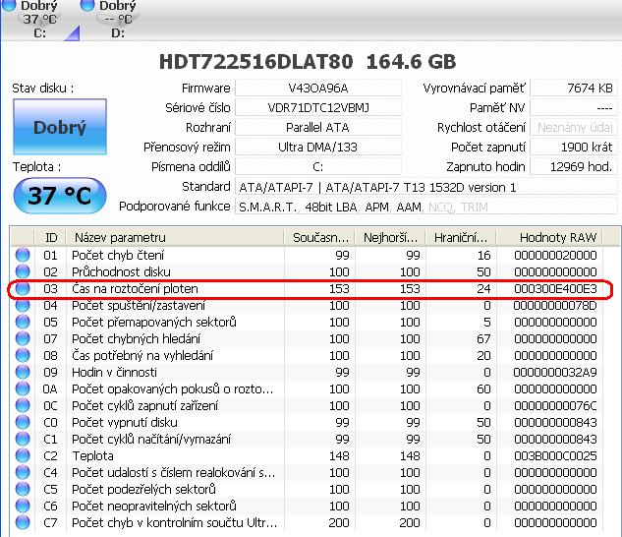Click the blue Dobrý disk status button

click(60, 127)
